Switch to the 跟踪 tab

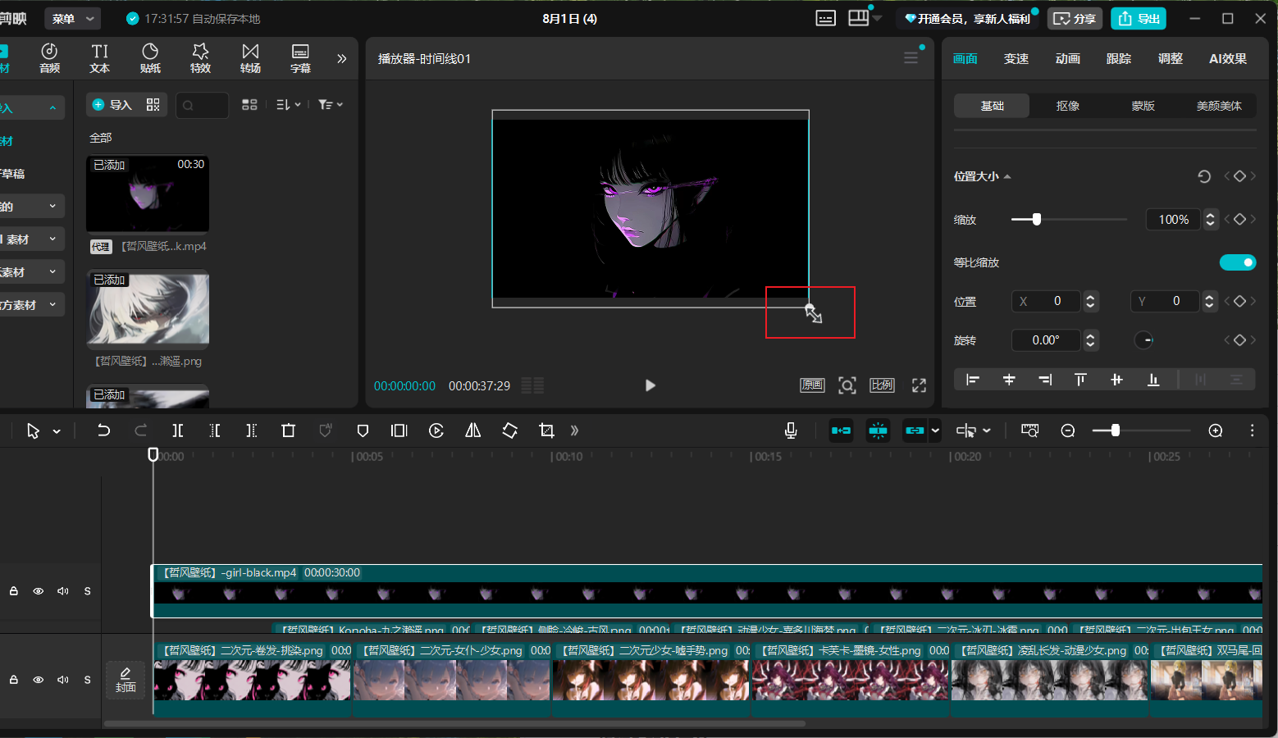point(1119,59)
